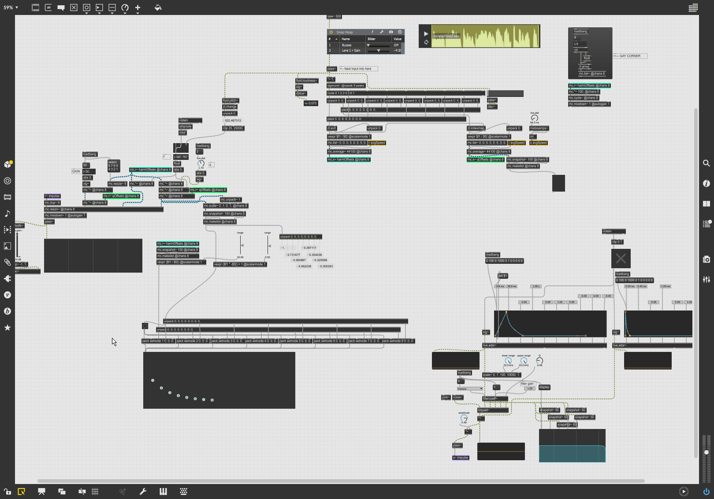714x499 pixels.
Task: Open the number box objects palette
Action: click(x=100, y=7)
